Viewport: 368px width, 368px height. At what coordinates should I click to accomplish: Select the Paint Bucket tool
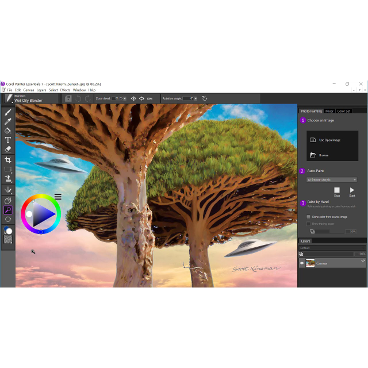pyautogui.click(x=7, y=131)
